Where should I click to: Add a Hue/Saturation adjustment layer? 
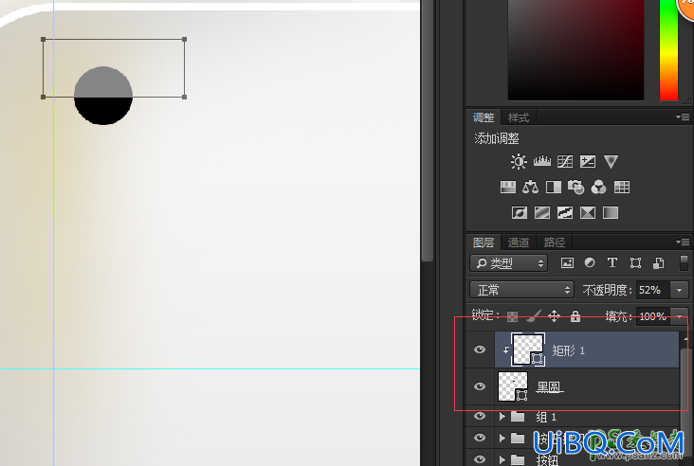[x=507, y=188]
